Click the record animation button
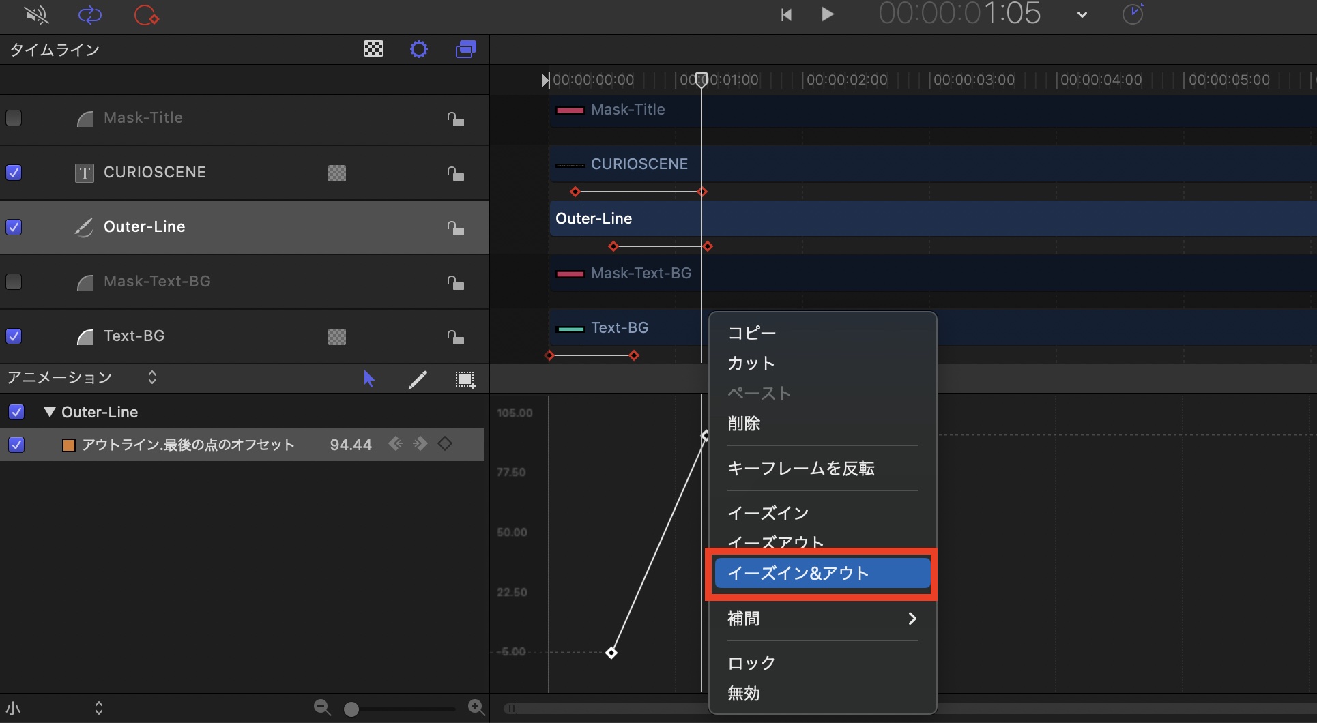Image resolution: width=1317 pixels, height=723 pixels. click(x=146, y=14)
